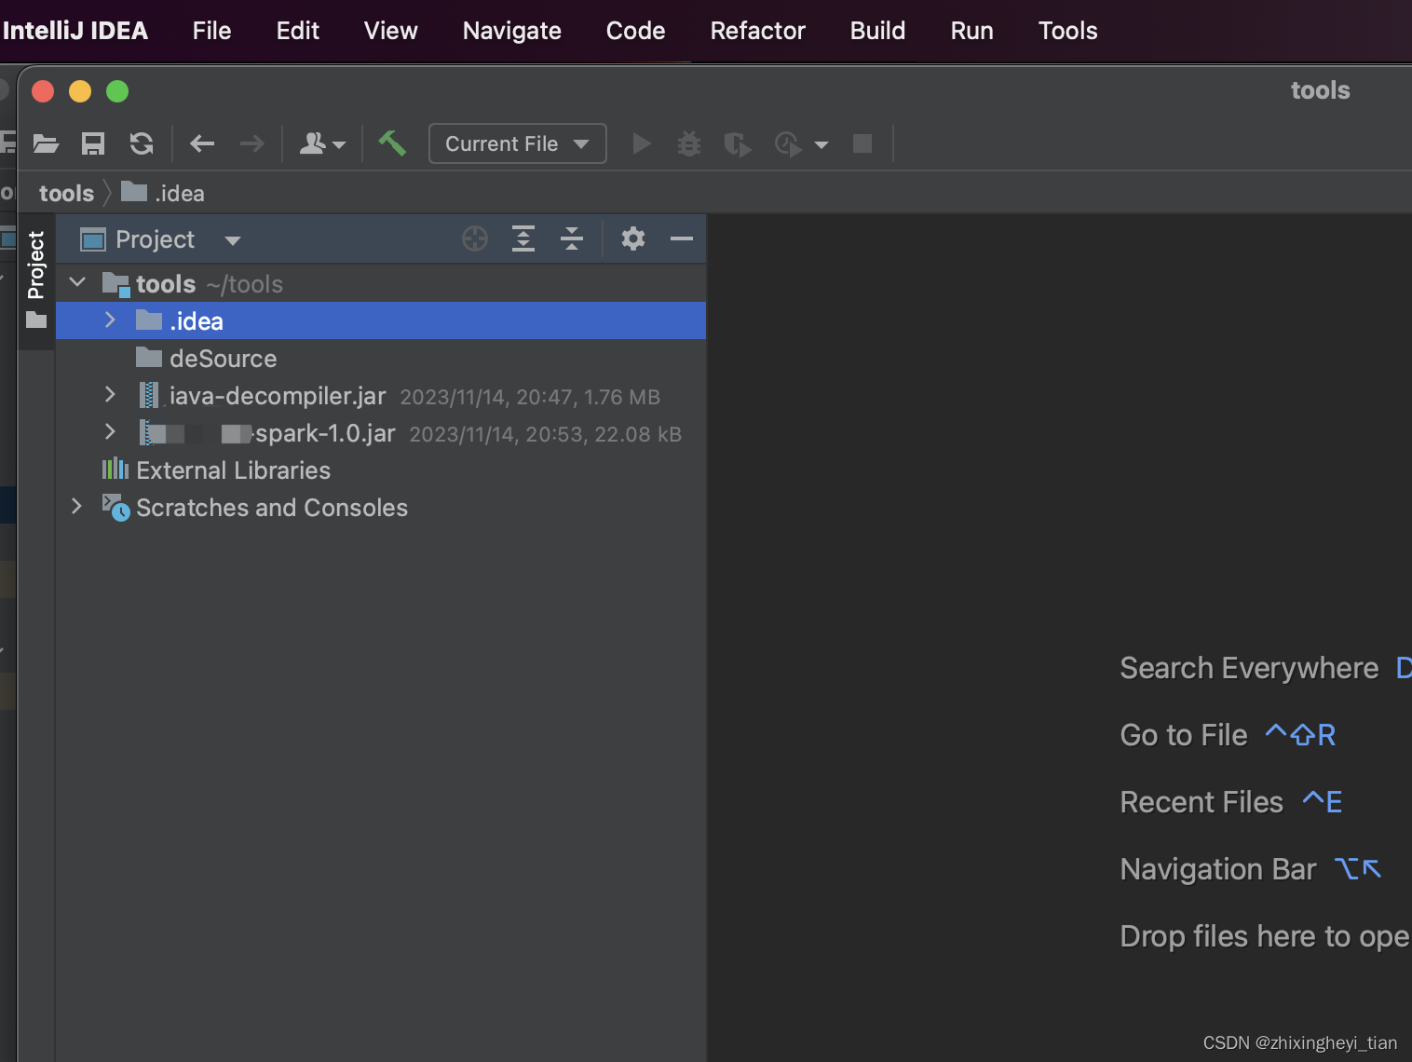Open the File menu
The image size is (1412, 1062).
tap(211, 31)
